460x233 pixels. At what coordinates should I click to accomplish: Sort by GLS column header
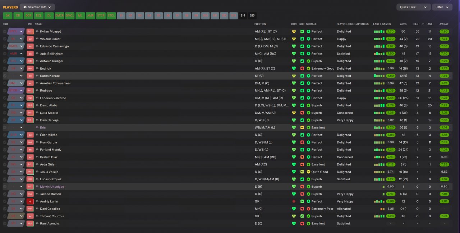416,24
